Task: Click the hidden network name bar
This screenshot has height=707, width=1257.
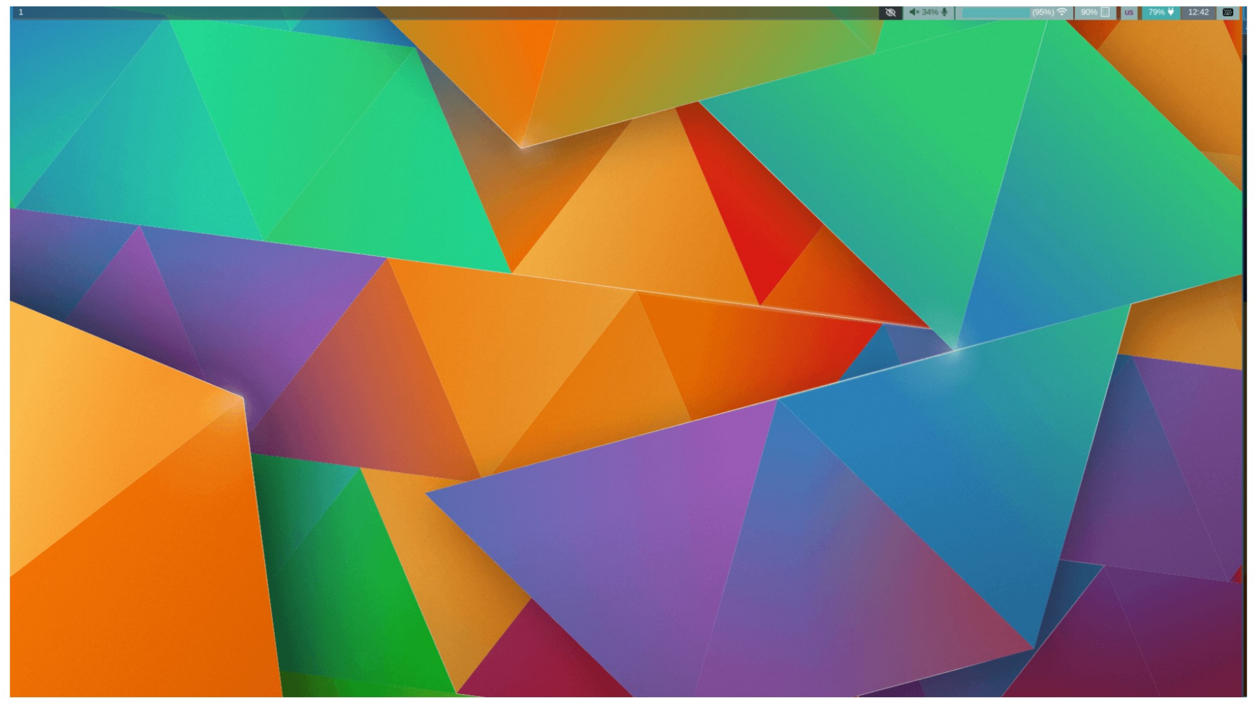Action: click(995, 12)
